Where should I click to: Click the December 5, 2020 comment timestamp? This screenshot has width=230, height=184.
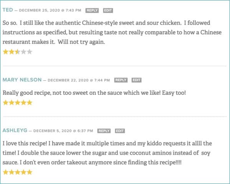click(64, 131)
